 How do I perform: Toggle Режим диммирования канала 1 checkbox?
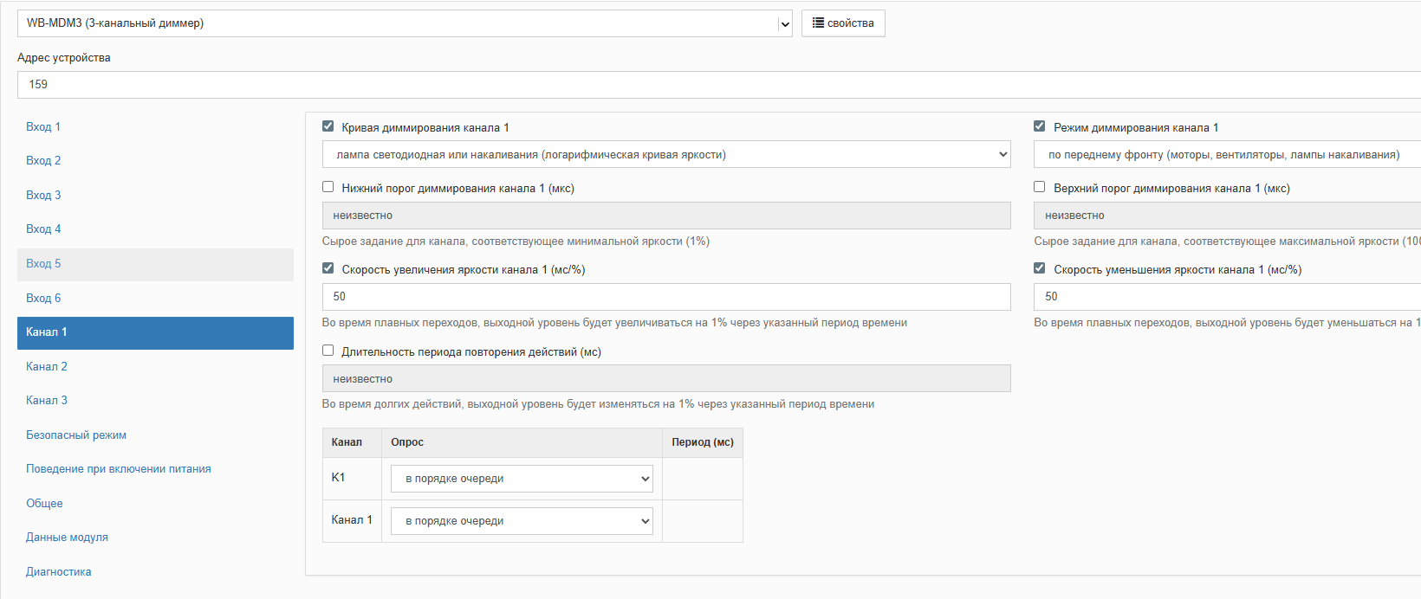1040,126
